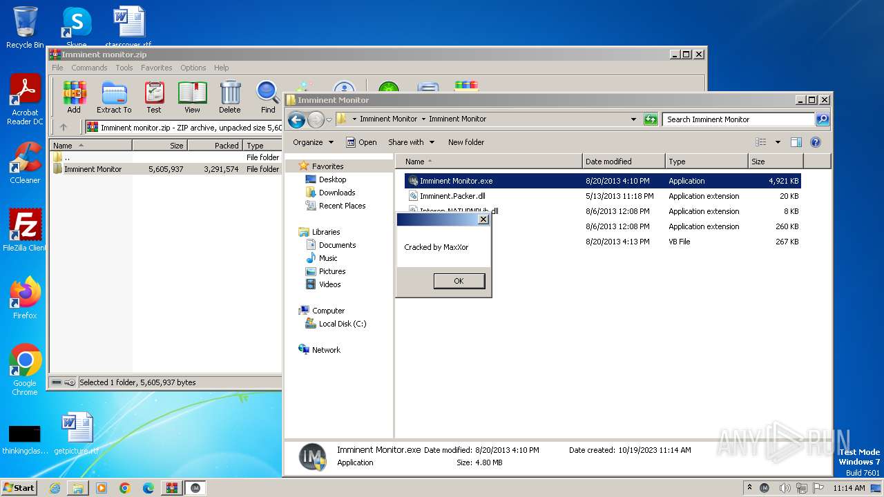884x497 pixels.
Task: Click Microsoft Edge icon in taskbar
Action: (x=148, y=488)
